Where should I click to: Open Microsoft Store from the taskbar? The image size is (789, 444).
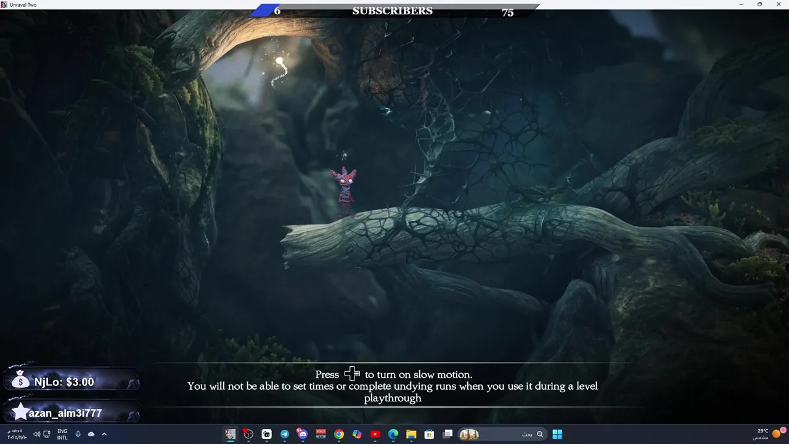point(429,434)
